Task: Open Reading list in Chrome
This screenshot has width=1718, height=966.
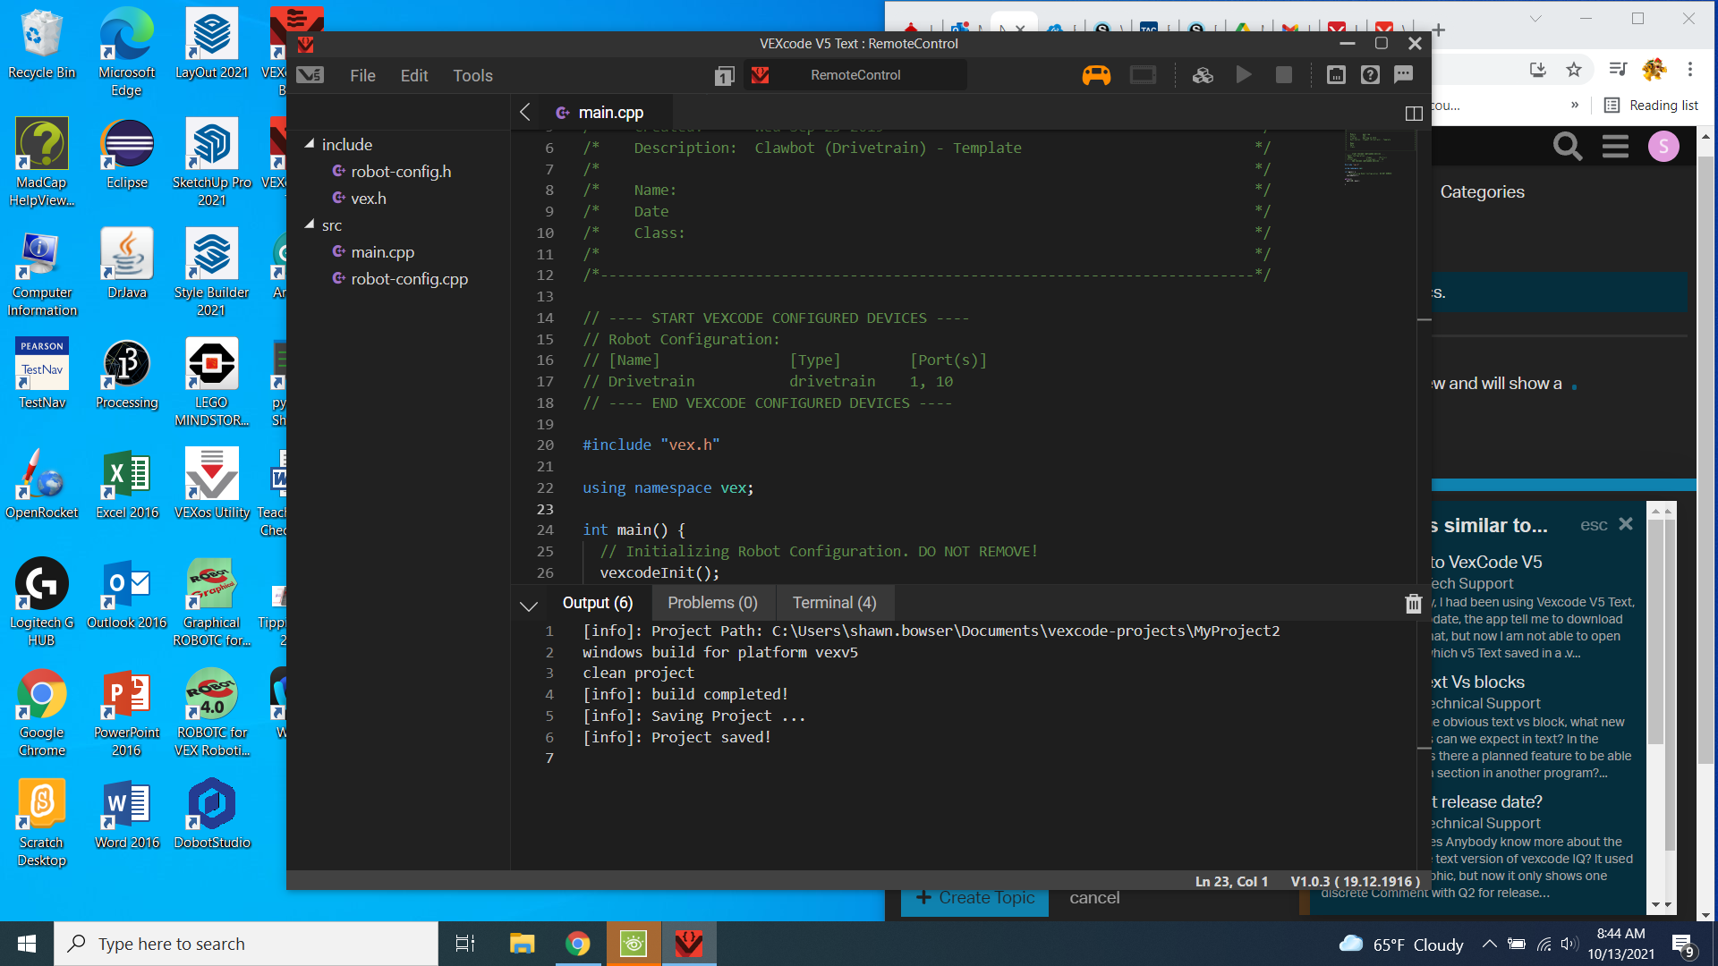Action: click(1652, 106)
